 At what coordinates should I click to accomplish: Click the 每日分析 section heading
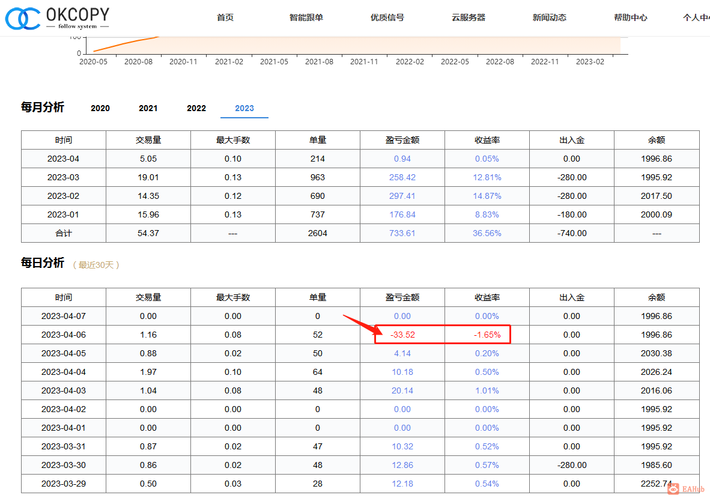[43, 263]
